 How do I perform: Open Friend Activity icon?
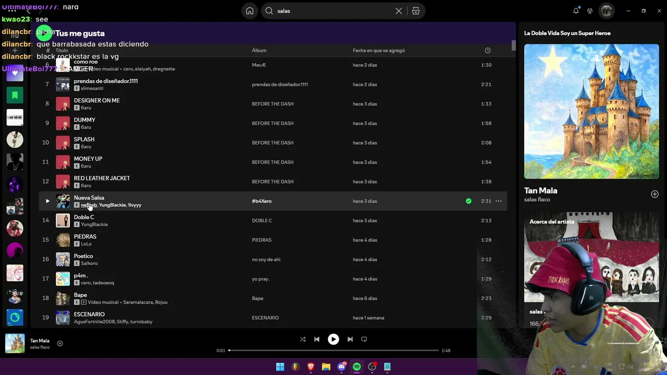590,11
